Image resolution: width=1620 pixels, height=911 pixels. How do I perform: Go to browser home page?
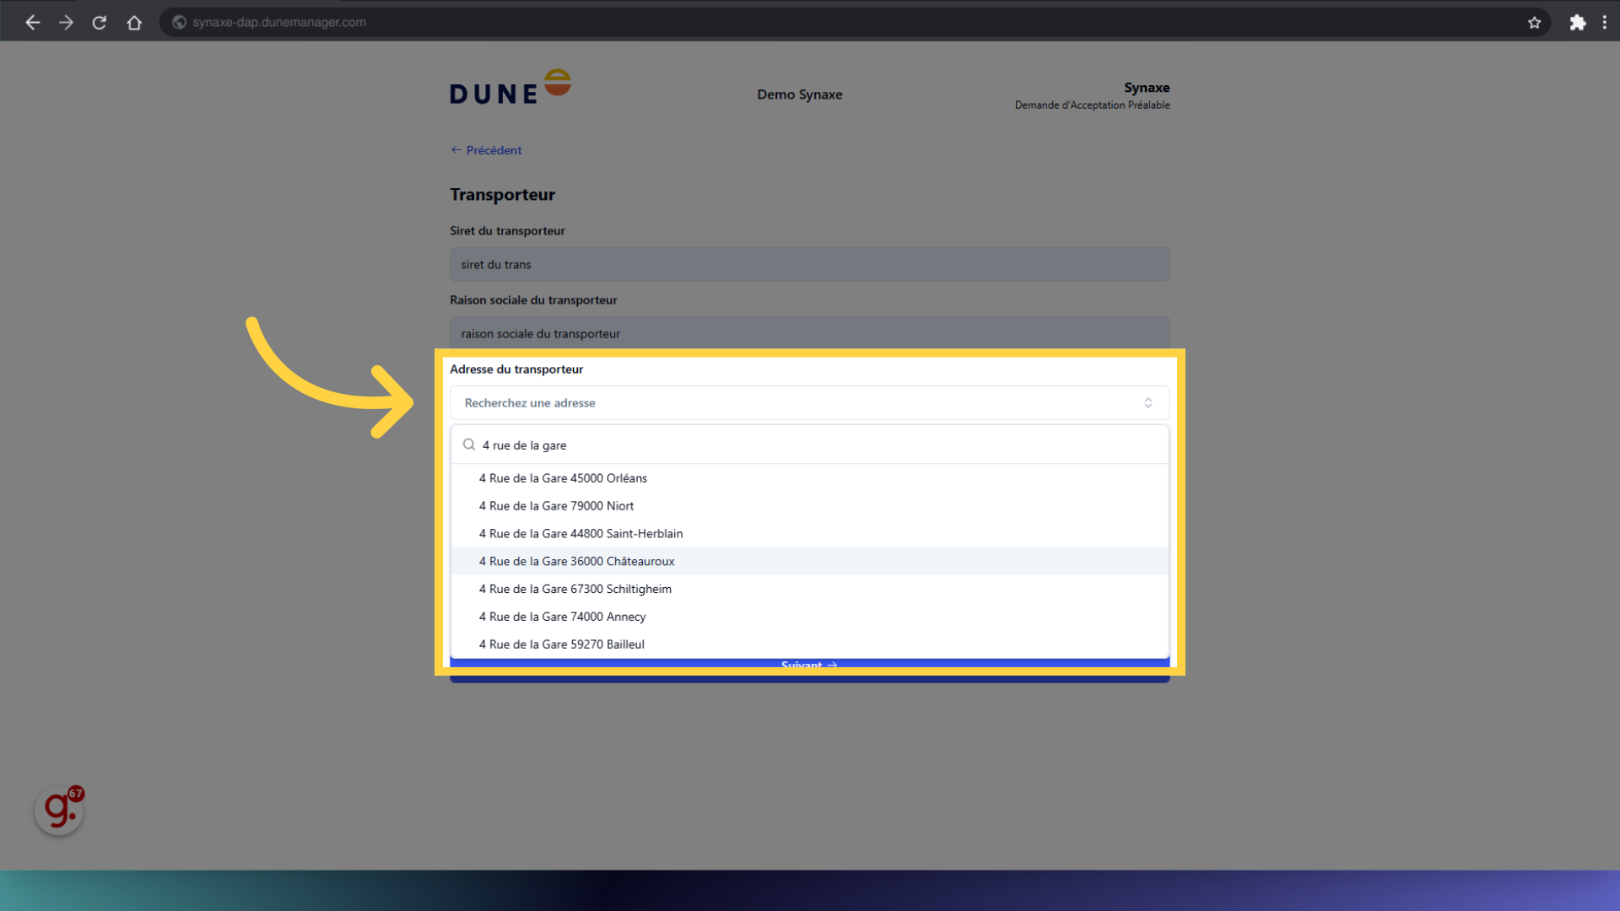134,23
